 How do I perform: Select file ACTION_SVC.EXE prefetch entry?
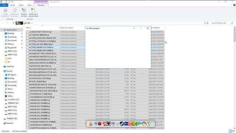click(41, 44)
